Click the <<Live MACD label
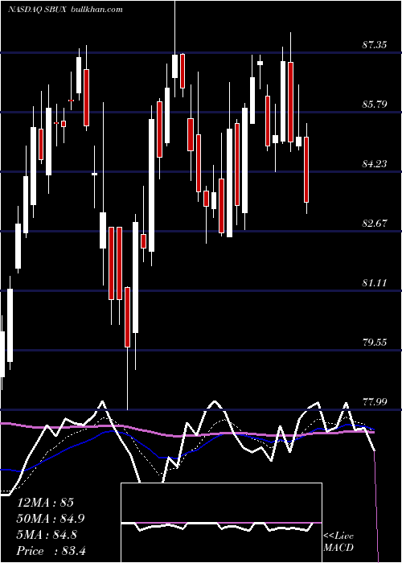Screen dimensions: 402x563 pyautogui.click(x=338, y=542)
